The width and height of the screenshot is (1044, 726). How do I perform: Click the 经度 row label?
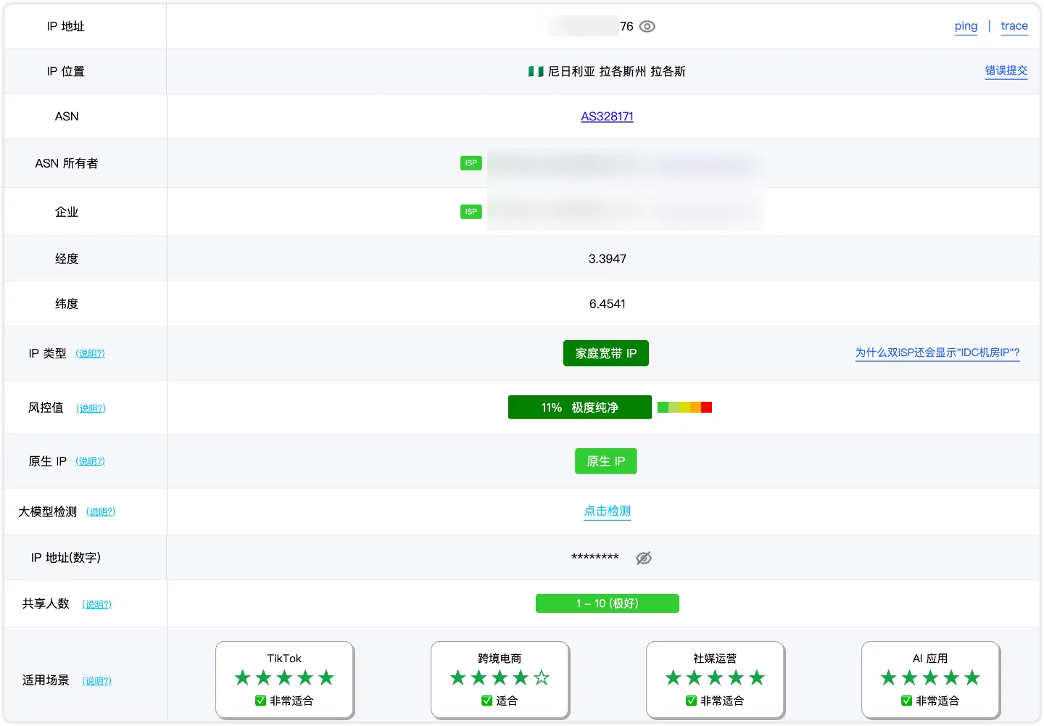click(x=67, y=259)
